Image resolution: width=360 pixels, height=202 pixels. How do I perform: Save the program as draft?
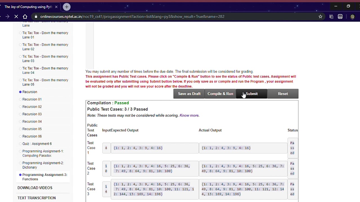(x=189, y=94)
